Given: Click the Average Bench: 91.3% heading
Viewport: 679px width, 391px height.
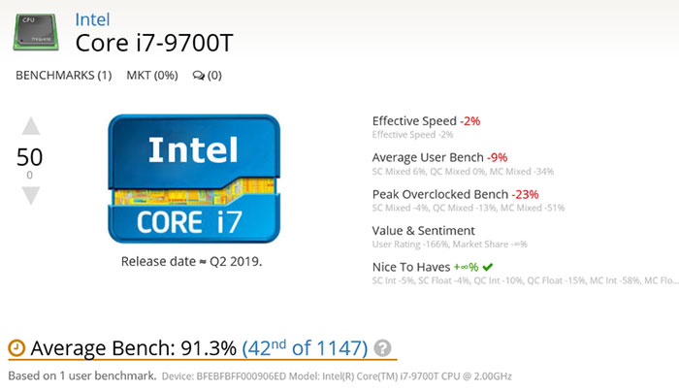Looking at the screenshot, I should tap(134, 348).
